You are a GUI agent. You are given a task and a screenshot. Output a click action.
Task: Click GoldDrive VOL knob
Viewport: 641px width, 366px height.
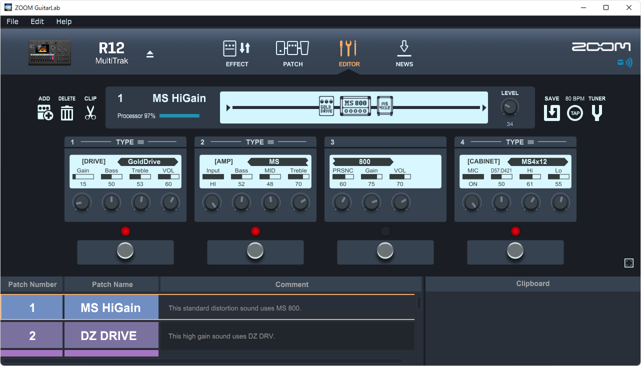tap(170, 202)
